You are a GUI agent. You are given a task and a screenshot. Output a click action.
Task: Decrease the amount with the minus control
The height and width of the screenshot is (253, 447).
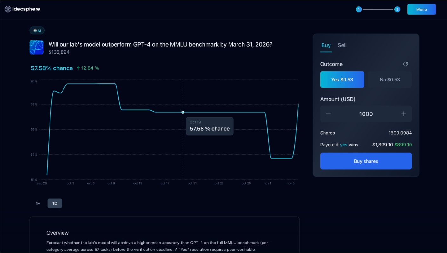[328, 114]
